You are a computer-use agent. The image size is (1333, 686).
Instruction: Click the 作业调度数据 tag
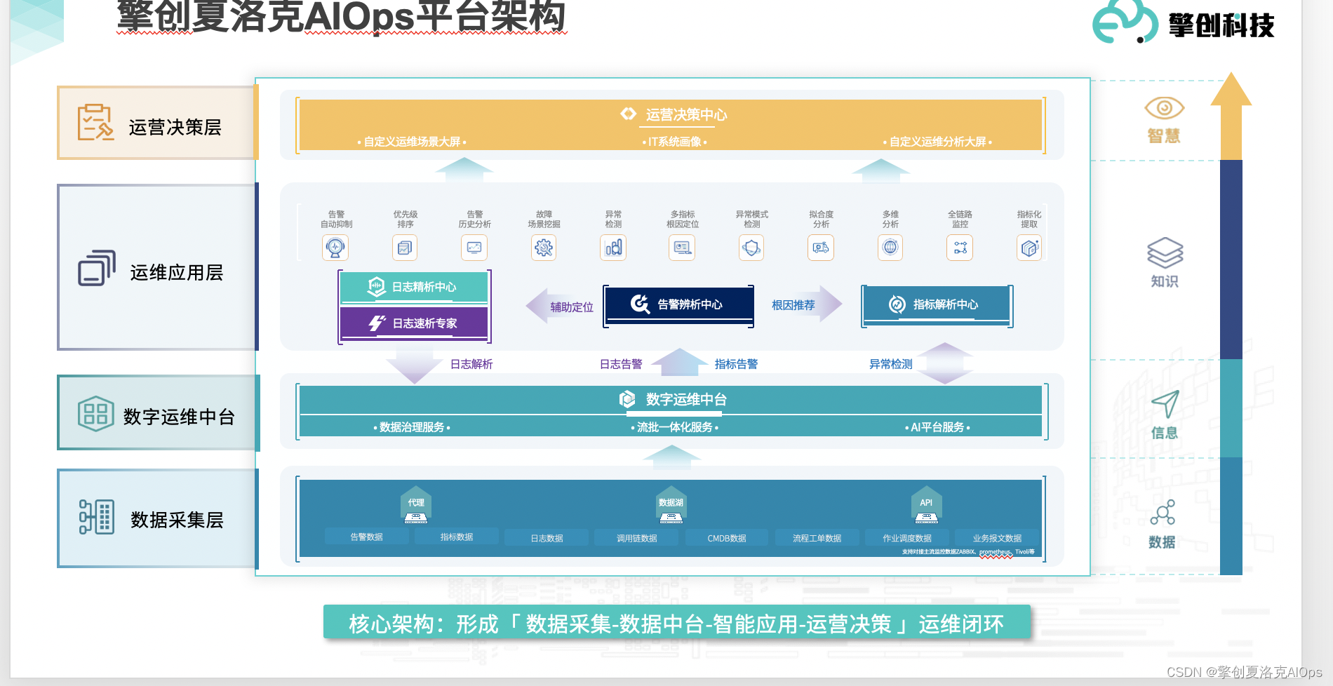coord(906,538)
